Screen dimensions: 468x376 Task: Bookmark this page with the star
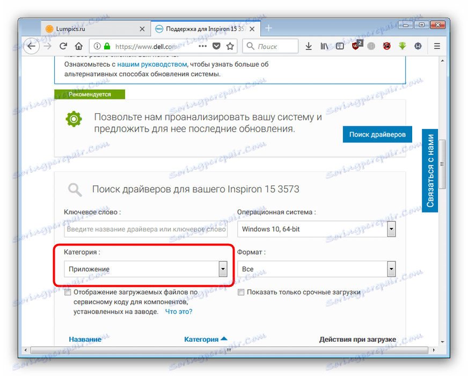click(x=230, y=46)
